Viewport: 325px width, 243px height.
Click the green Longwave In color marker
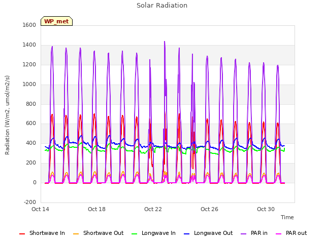tap(135, 234)
